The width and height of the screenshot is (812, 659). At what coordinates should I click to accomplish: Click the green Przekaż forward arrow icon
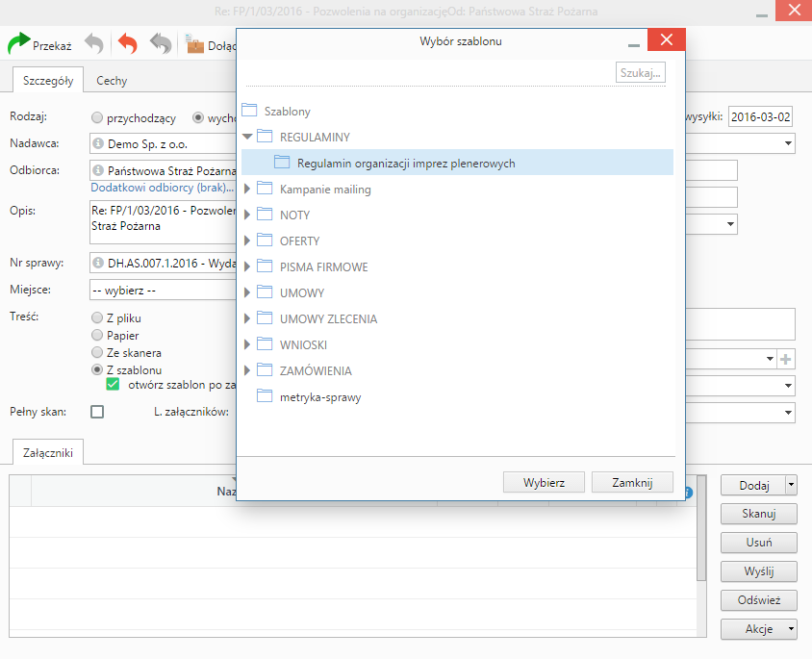coord(19,44)
